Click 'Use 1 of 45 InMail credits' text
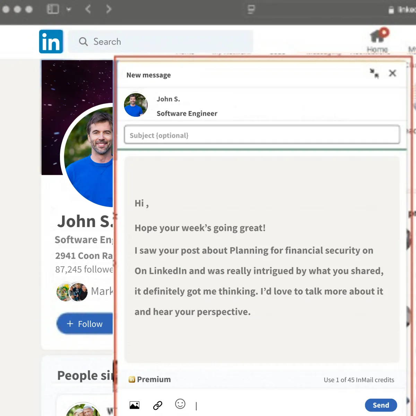Image resolution: width=416 pixels, height=416 pixels. click(x=359, y=380)
